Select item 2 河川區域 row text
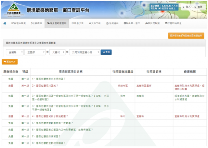Image resolution: width=208 pixels, height=148 pixels. point(45,86)
